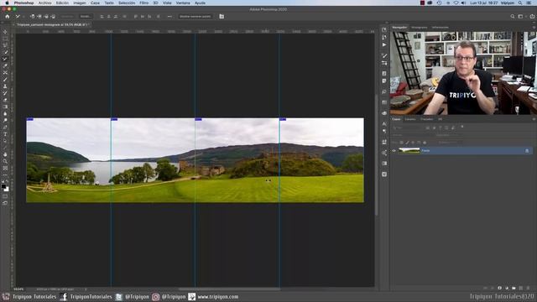Toggle lock position in Layers panel
Viewport: 537px width, 302px height.
point(413,143)
